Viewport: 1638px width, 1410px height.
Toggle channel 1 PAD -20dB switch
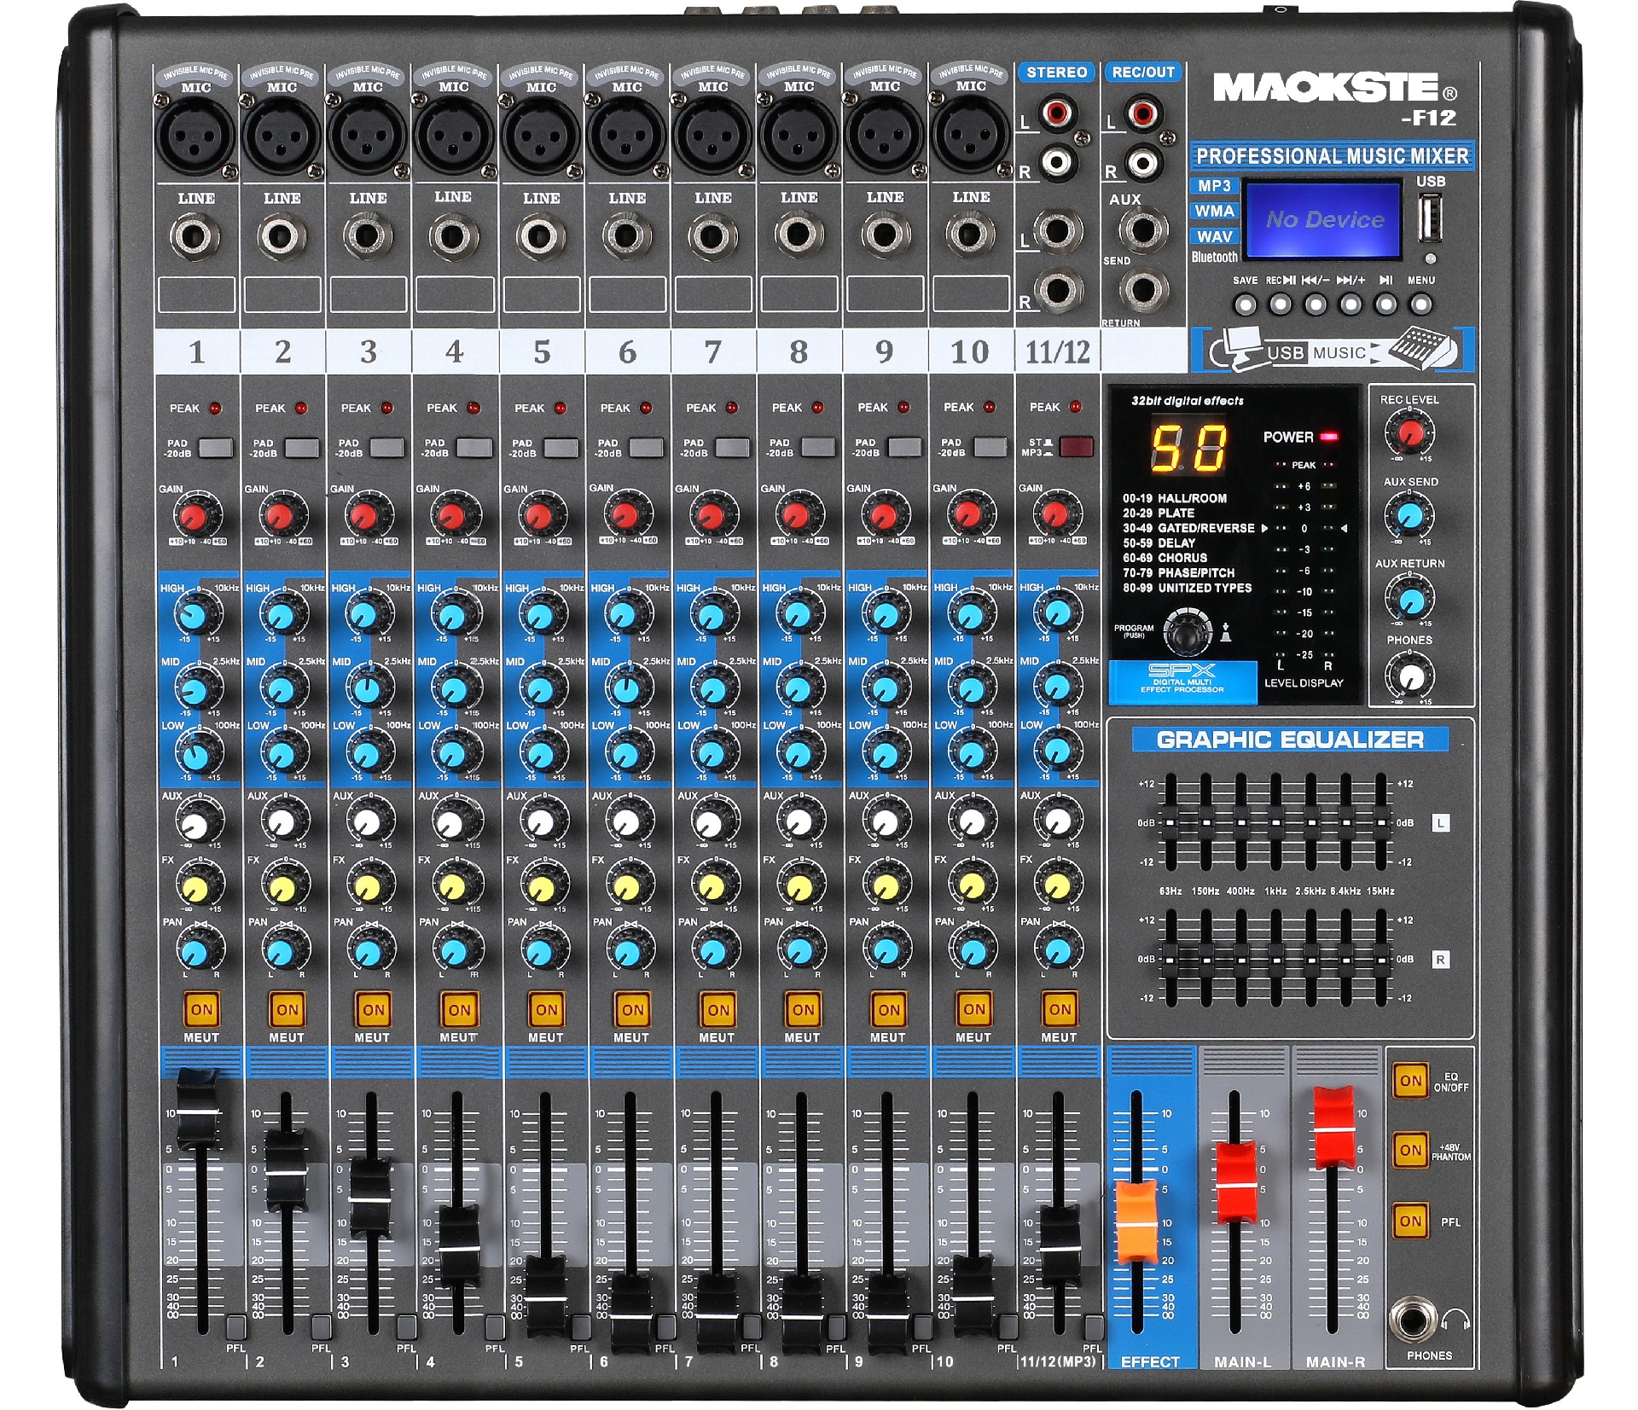(215, 448)
